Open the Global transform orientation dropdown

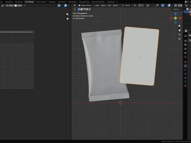pyautogui.click(x=127, y=6)
